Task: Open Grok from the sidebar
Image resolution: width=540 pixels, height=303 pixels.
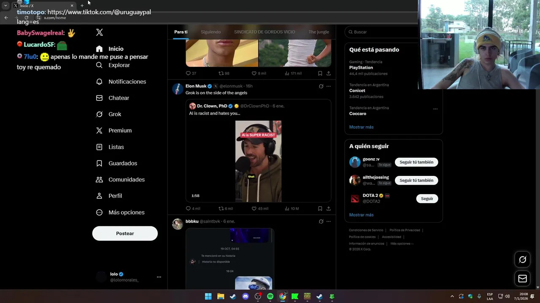Action: (108, 114)
